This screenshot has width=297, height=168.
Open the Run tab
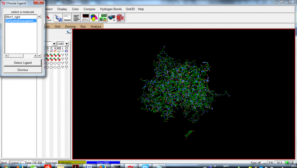[83, 26]
